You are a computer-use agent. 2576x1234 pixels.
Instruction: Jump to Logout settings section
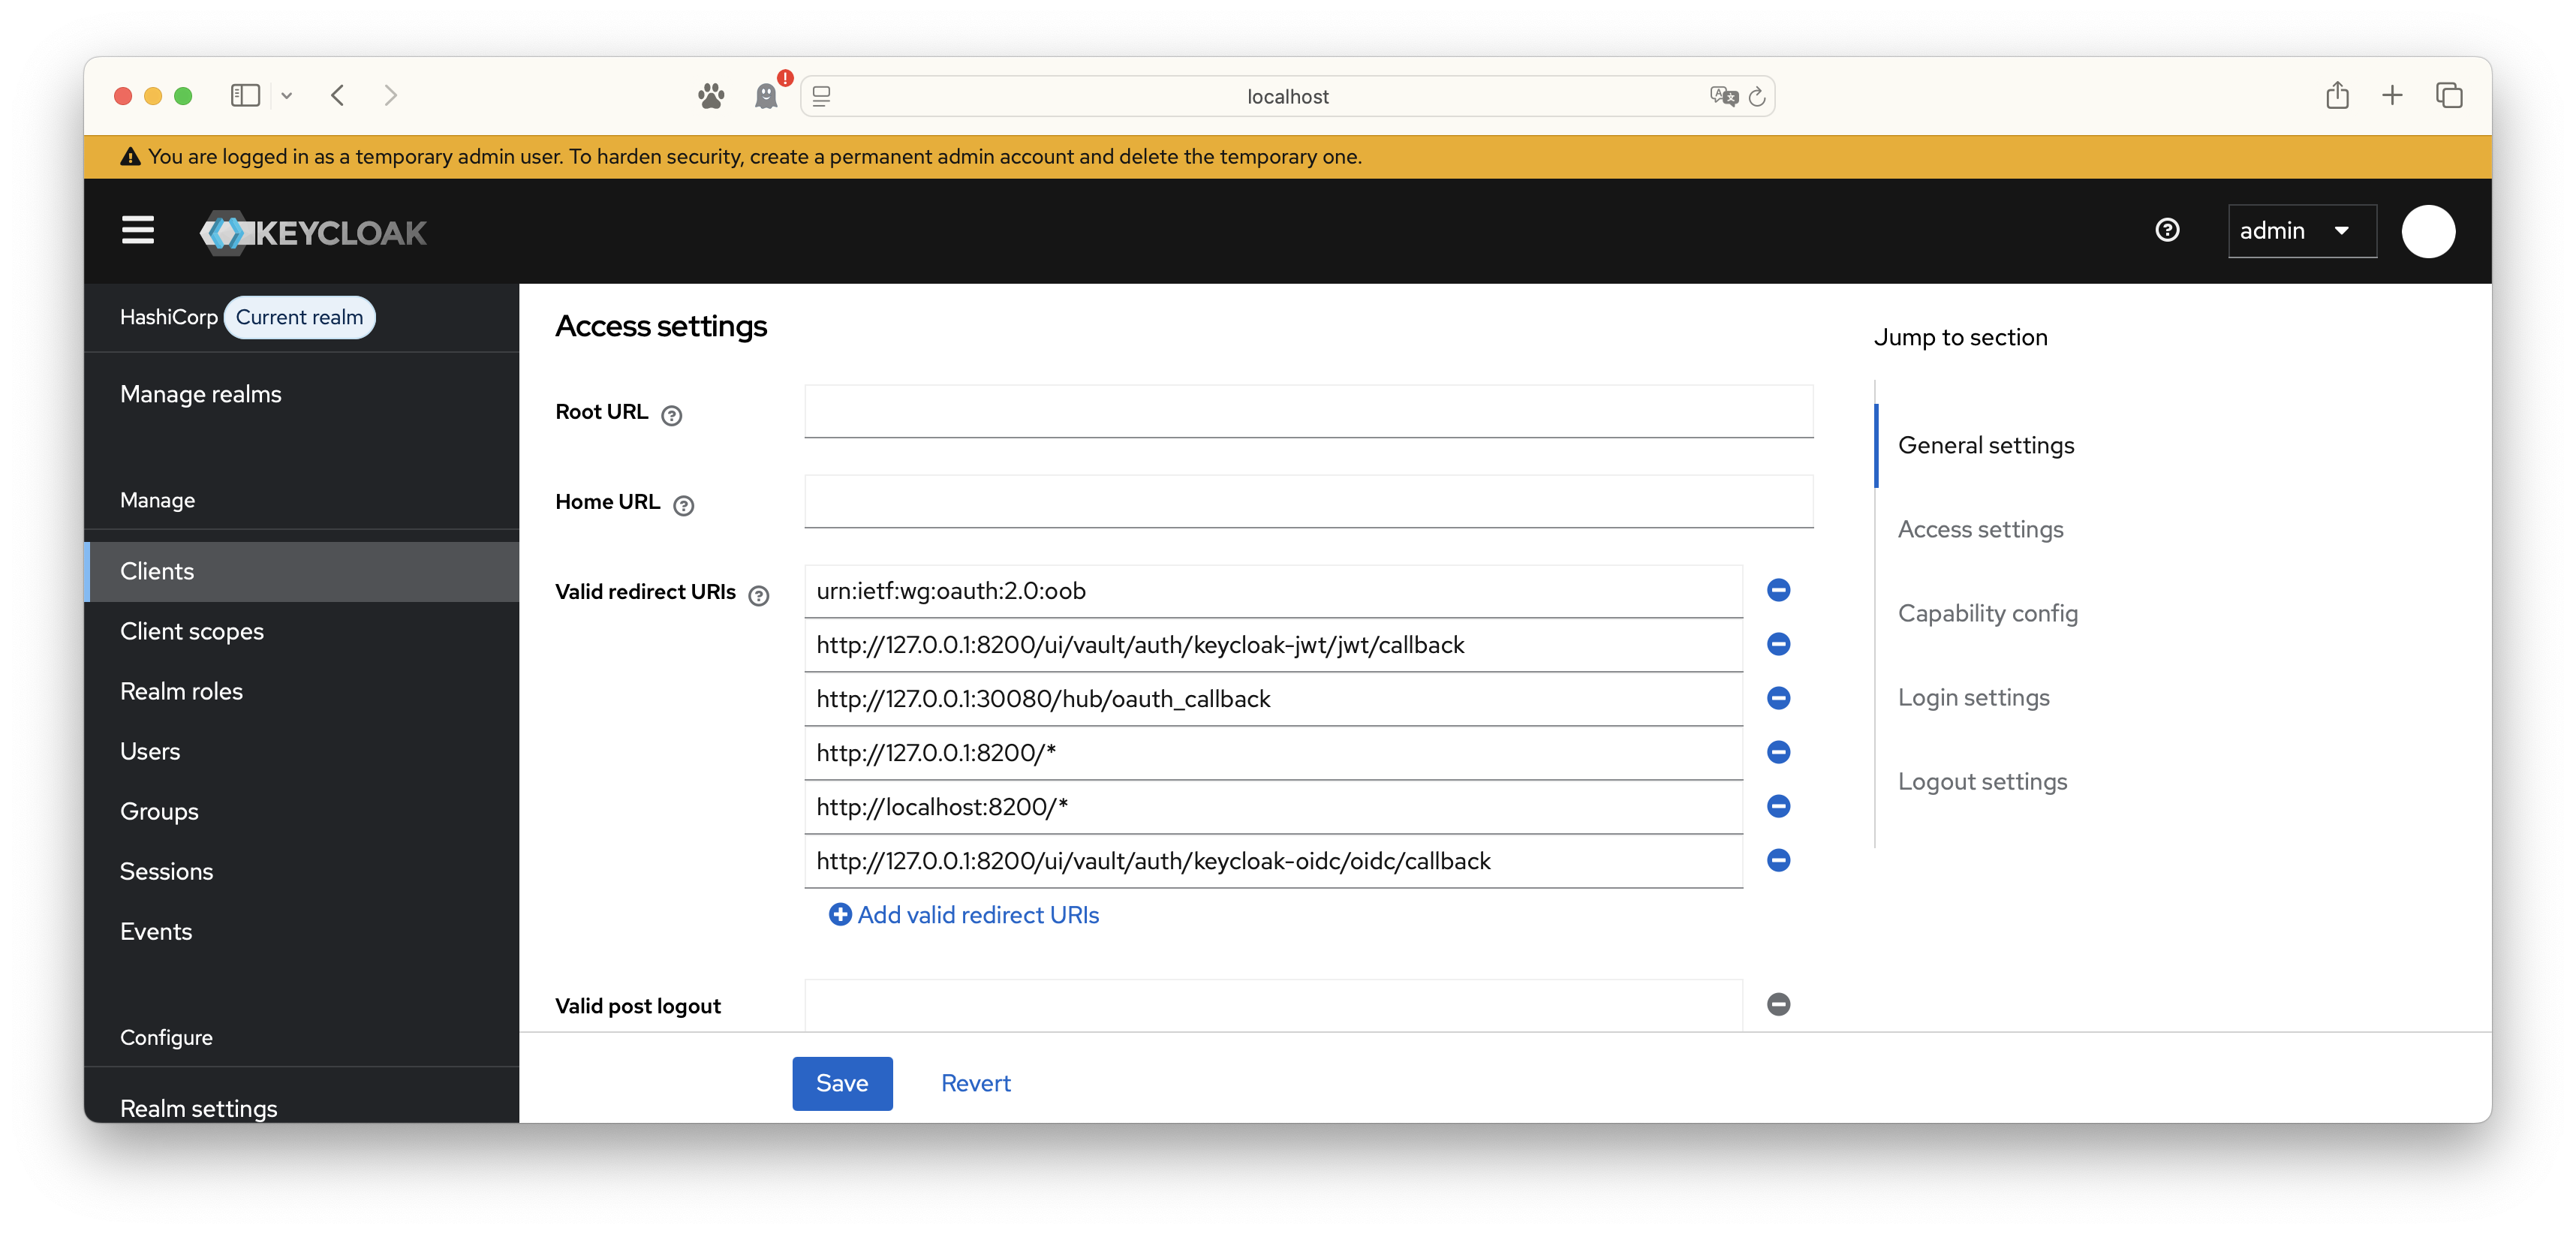tap(1982, 781)
